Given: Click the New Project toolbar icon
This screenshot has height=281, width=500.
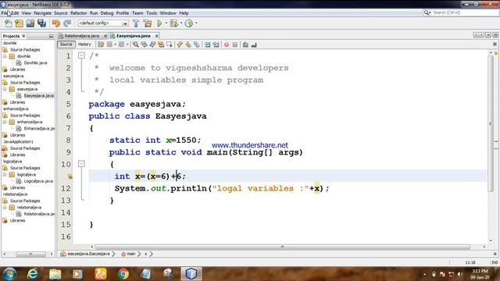Looking at the screenshot, I should tap(19, 23).
